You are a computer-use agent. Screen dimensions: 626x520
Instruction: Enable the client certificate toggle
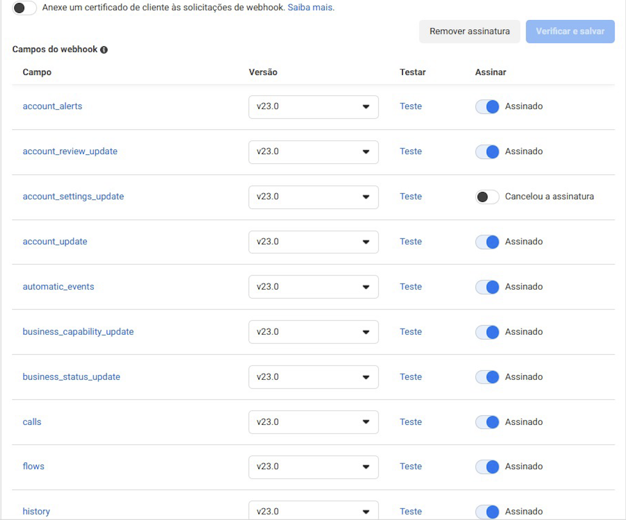click(24, 8)
